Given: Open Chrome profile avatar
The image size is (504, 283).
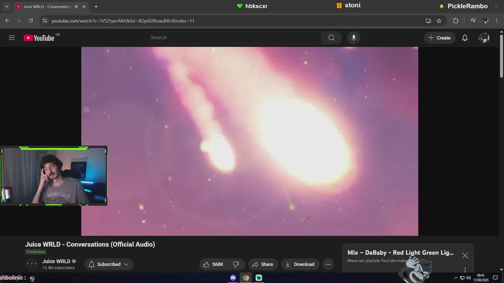Looking at the screenshot, I should click(485, 21).
